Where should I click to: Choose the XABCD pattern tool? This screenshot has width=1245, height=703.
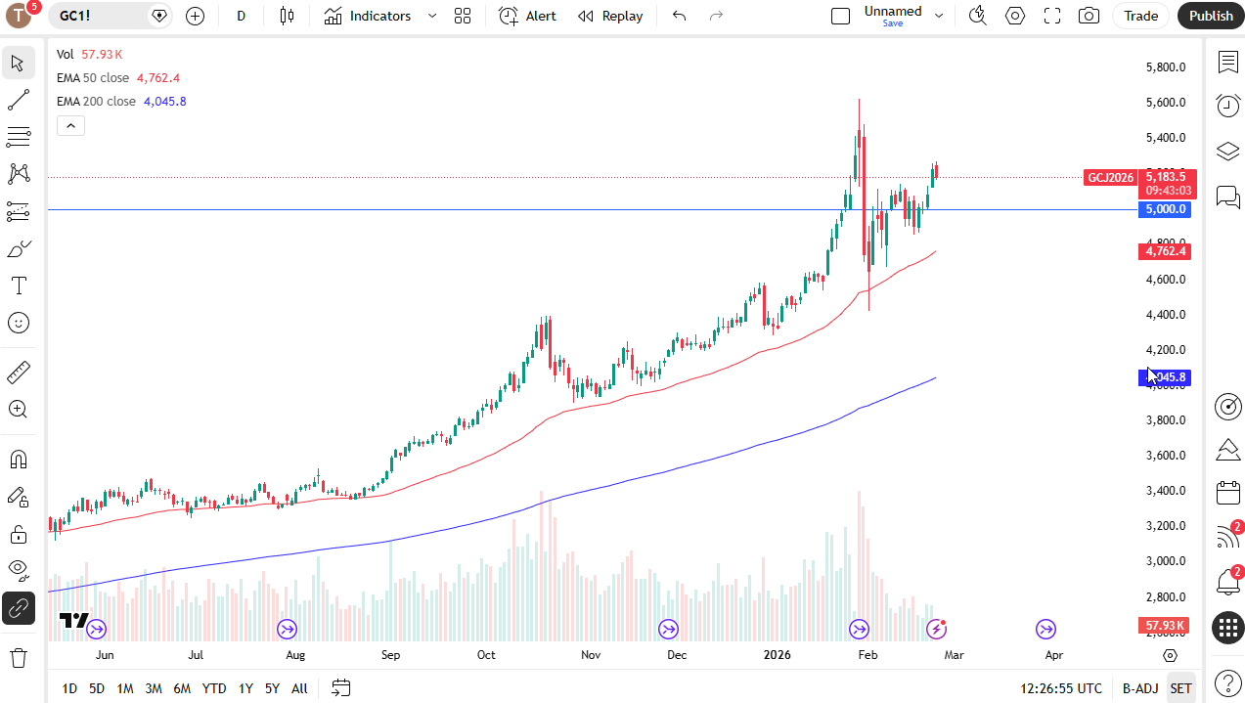pyautogui.click(x=18, y=174)
